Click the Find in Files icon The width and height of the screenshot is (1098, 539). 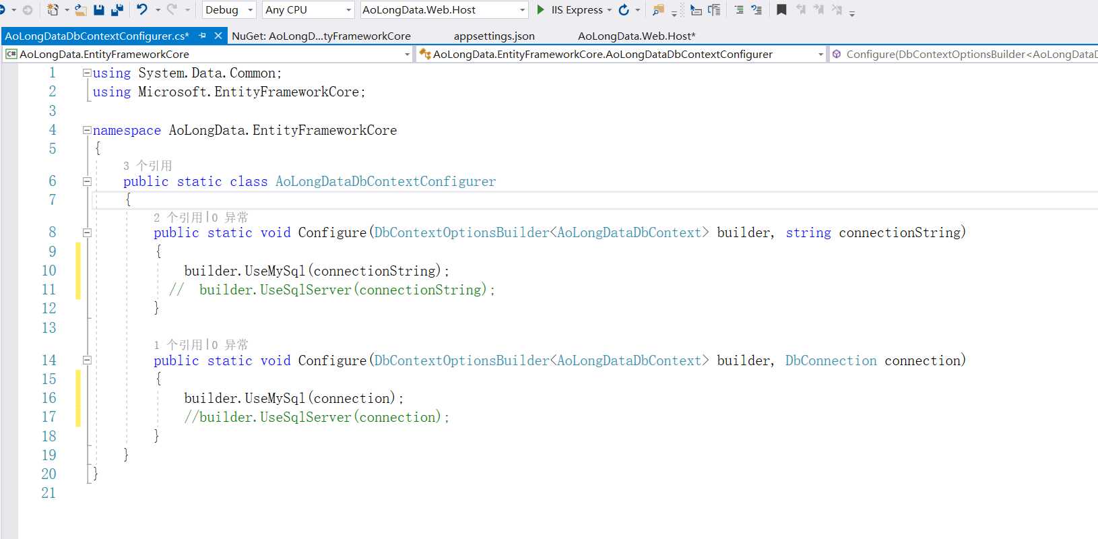pos(658,9)
